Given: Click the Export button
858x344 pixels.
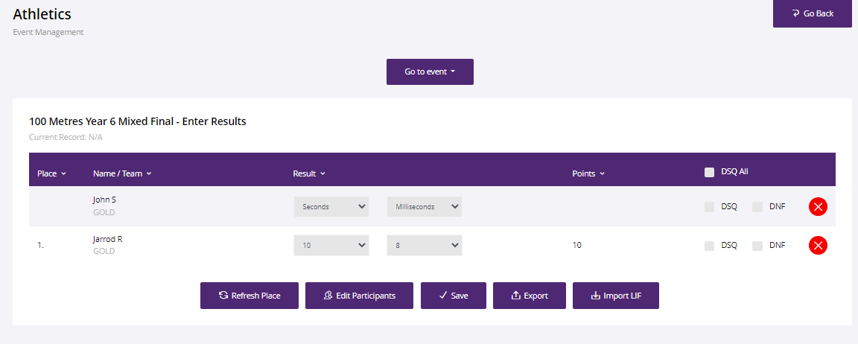Looking at the screenshot, I should pyautogui.click(x=529, y=296).
